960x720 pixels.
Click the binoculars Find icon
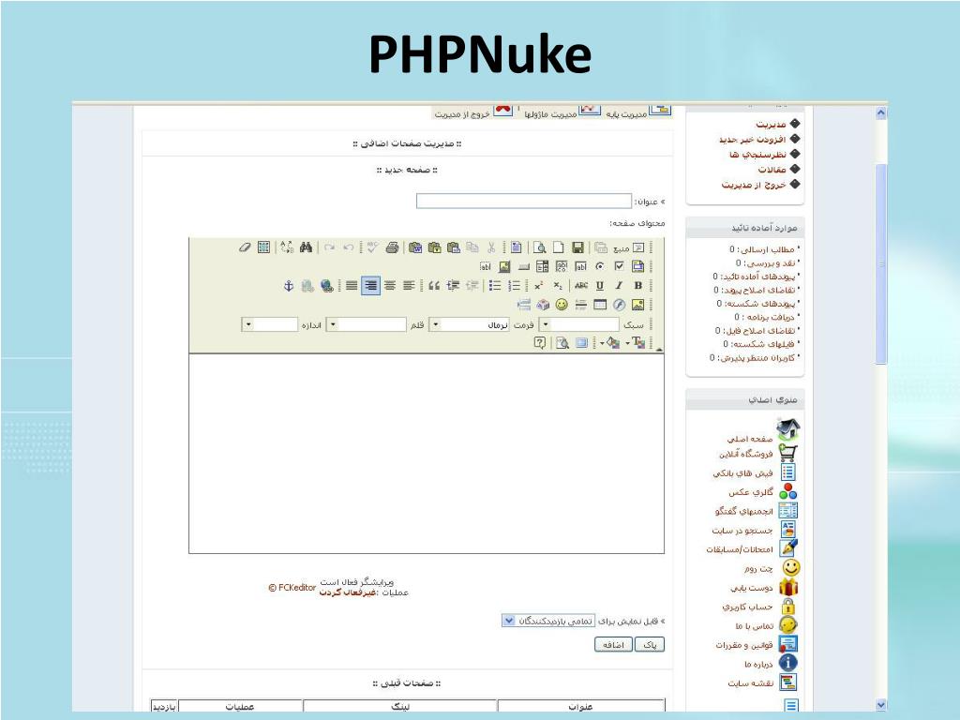click(x=307, y=247)
